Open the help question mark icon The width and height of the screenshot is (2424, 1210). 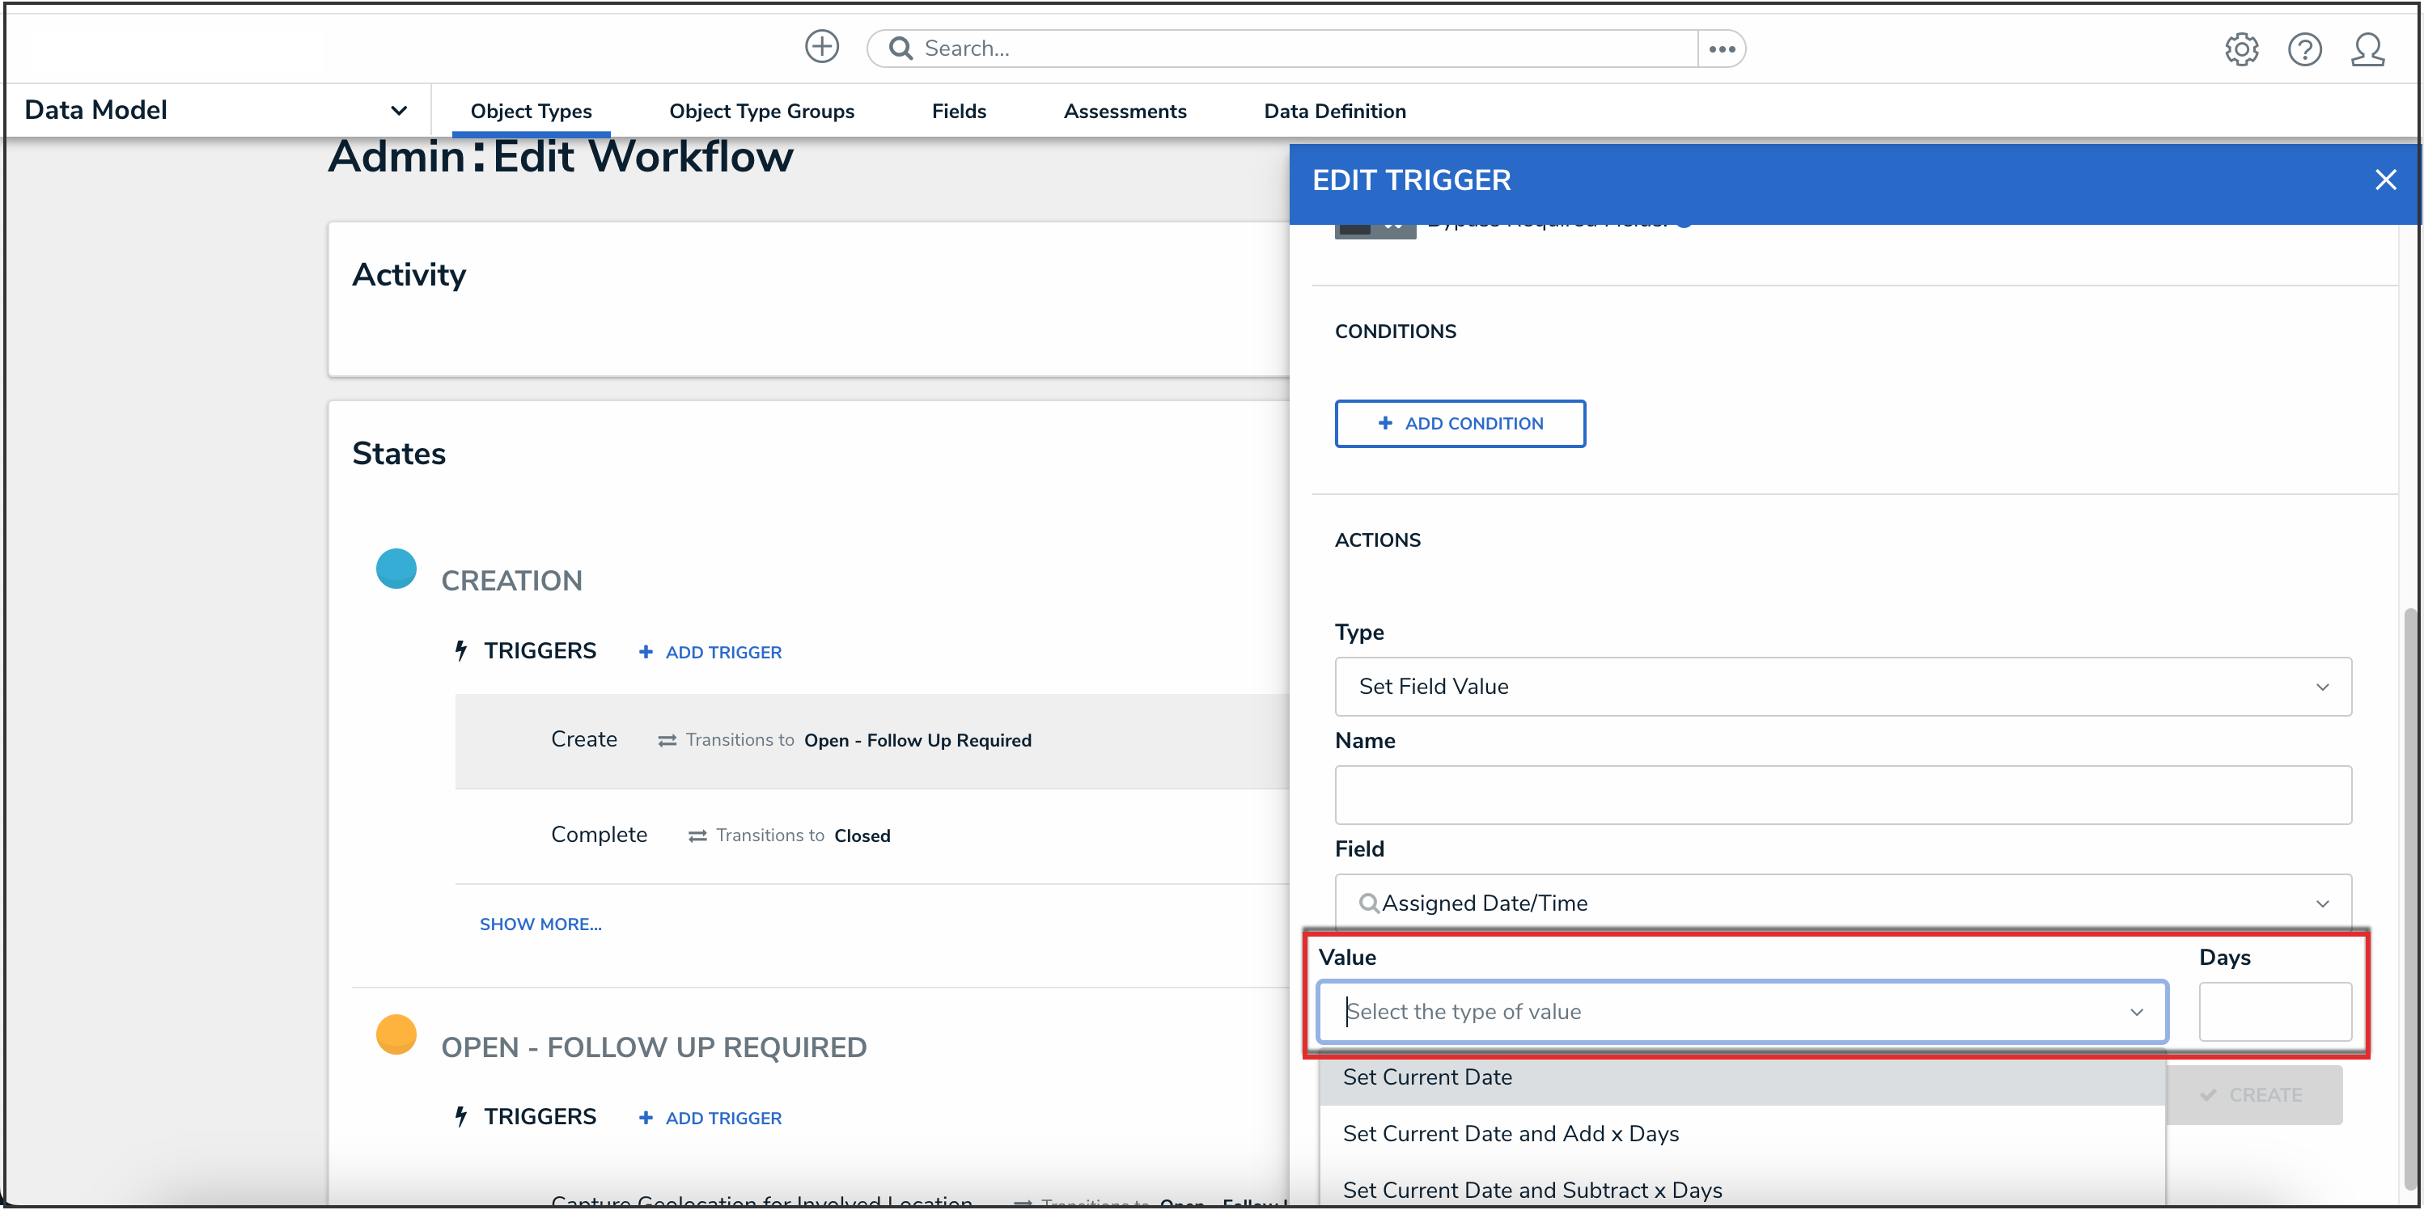pos(2303,49)
